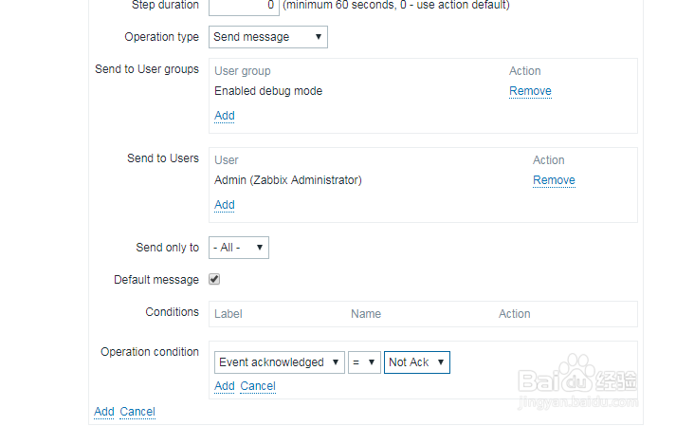Click the Conditions table Name header
The height and width of the screenshot is (426, 676).
(366, 314)
